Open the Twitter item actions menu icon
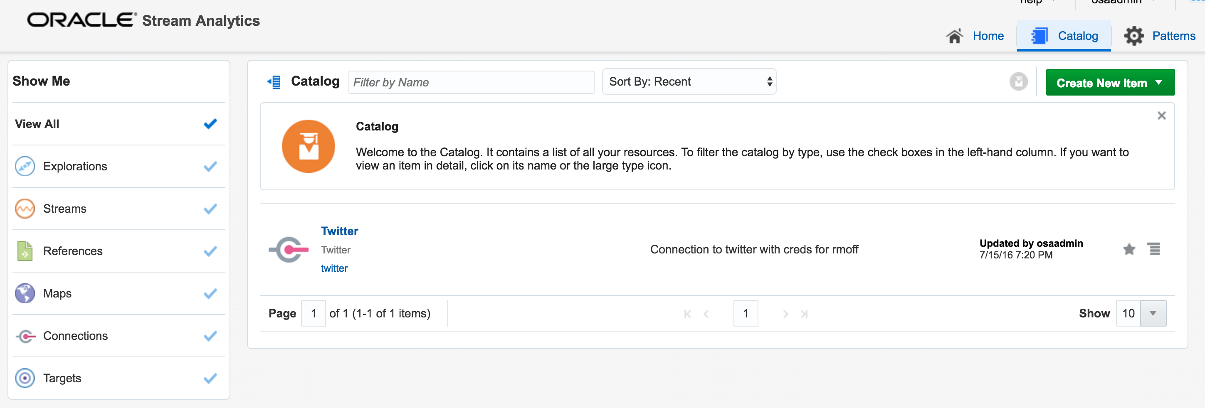 coord(1154,249)
